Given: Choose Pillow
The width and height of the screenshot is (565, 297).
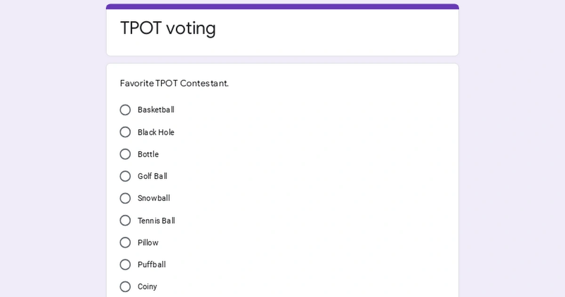Looking at the screenshot, I should pyautogui.click(x=125, y=242).
